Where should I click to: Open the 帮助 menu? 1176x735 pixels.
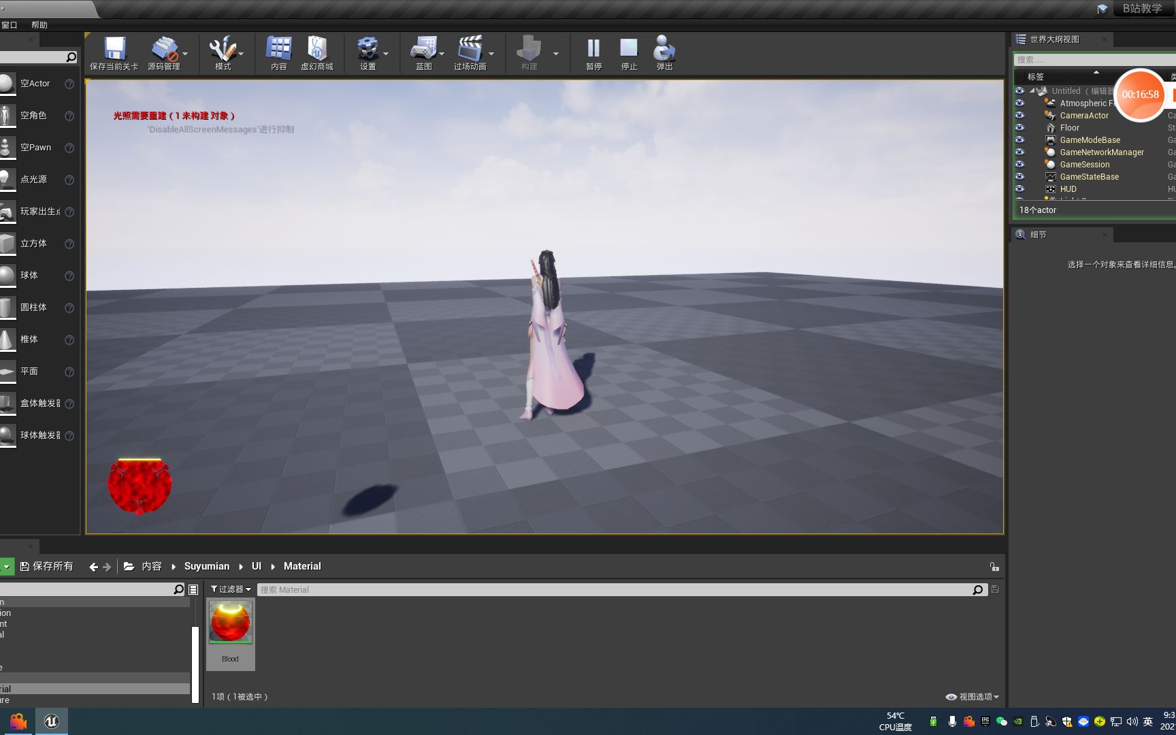[39, 24]
